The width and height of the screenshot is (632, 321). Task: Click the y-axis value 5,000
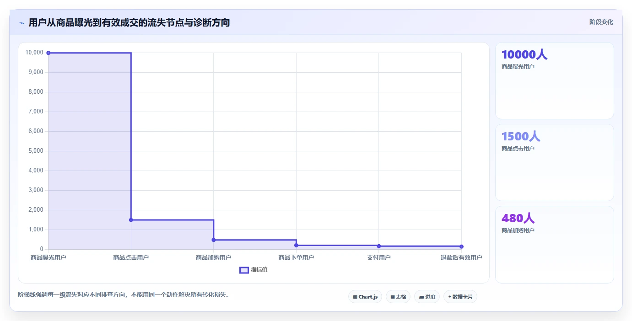[x=36, y=151]
